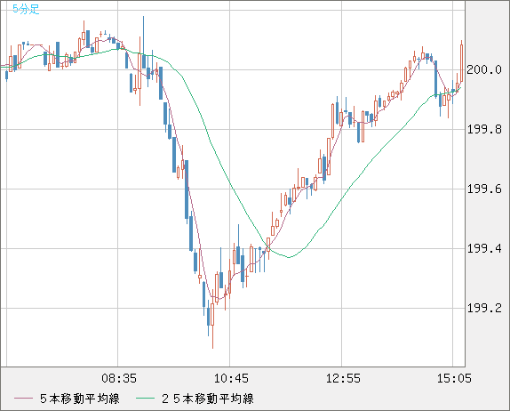Click the 15:05 time axis label
The height and width of the screenshot is (411, 510).
[454, 378]
